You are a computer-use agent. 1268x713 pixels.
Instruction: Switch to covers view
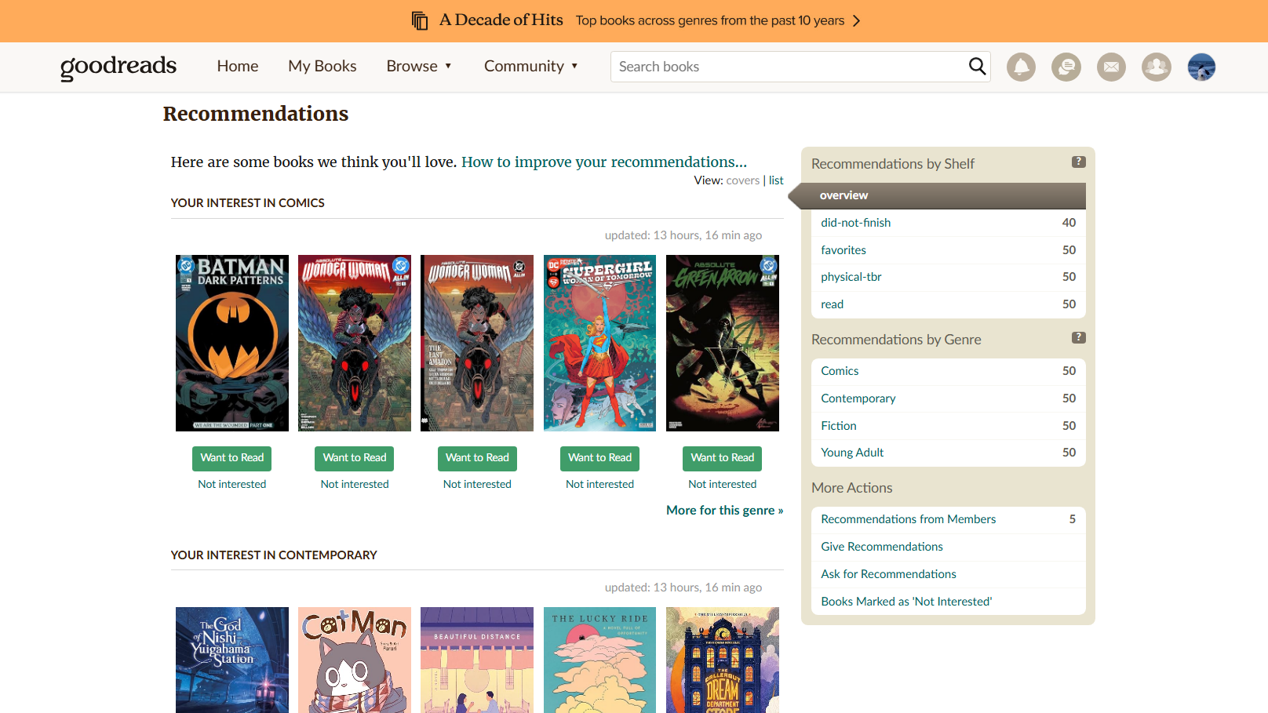743,180
